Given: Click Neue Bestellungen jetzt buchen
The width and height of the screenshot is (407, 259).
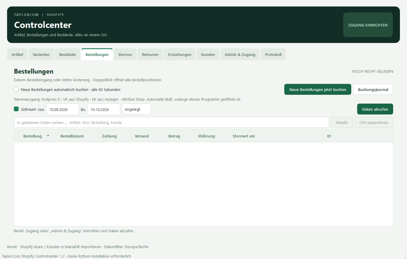Looking at the screenshot, I should (x=318, y=89).
